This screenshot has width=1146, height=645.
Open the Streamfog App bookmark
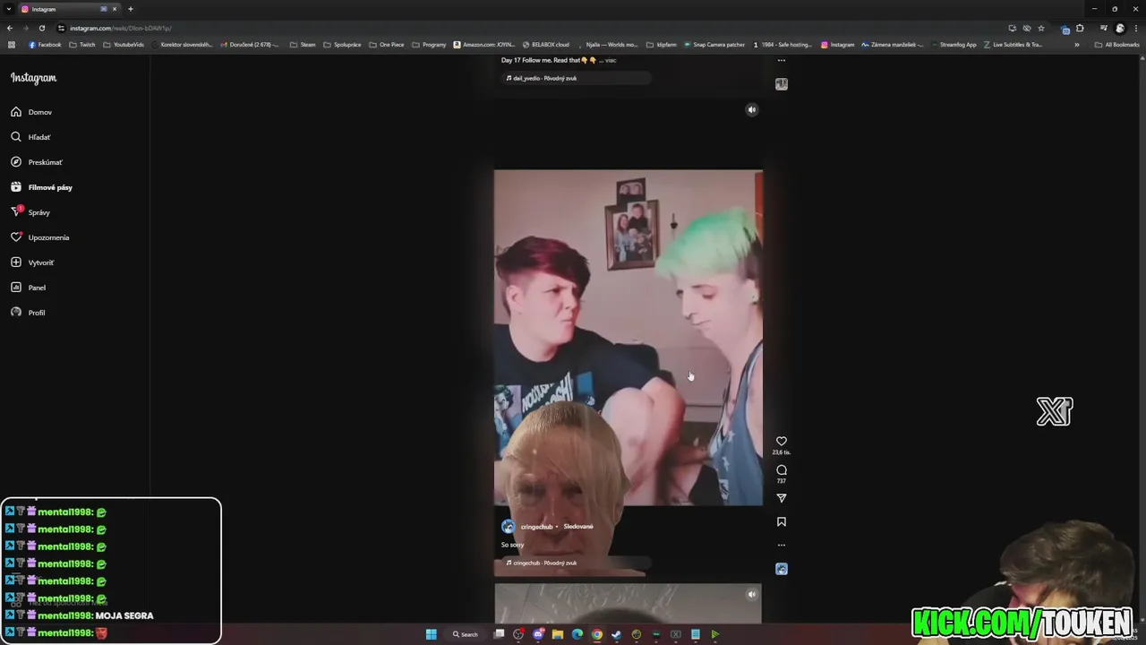(953, 45)
